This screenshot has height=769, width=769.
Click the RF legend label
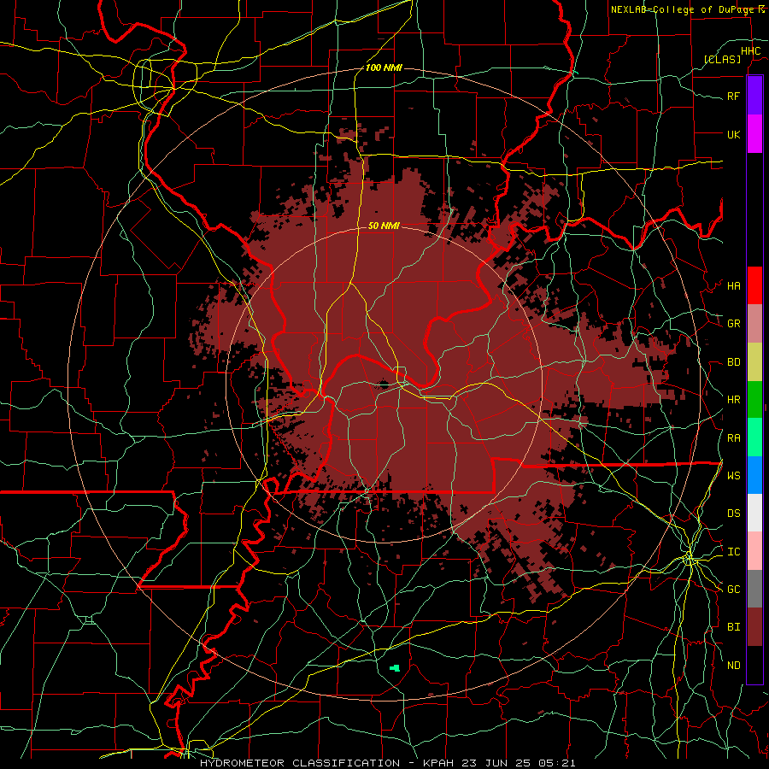734,96
